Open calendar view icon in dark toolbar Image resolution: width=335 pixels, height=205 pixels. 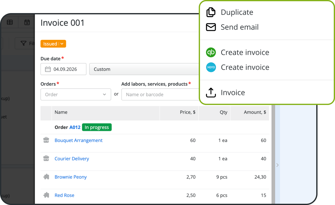27,22
